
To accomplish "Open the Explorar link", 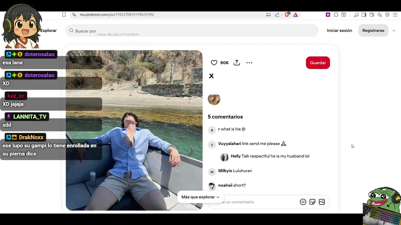I will [x=48, y=31].
